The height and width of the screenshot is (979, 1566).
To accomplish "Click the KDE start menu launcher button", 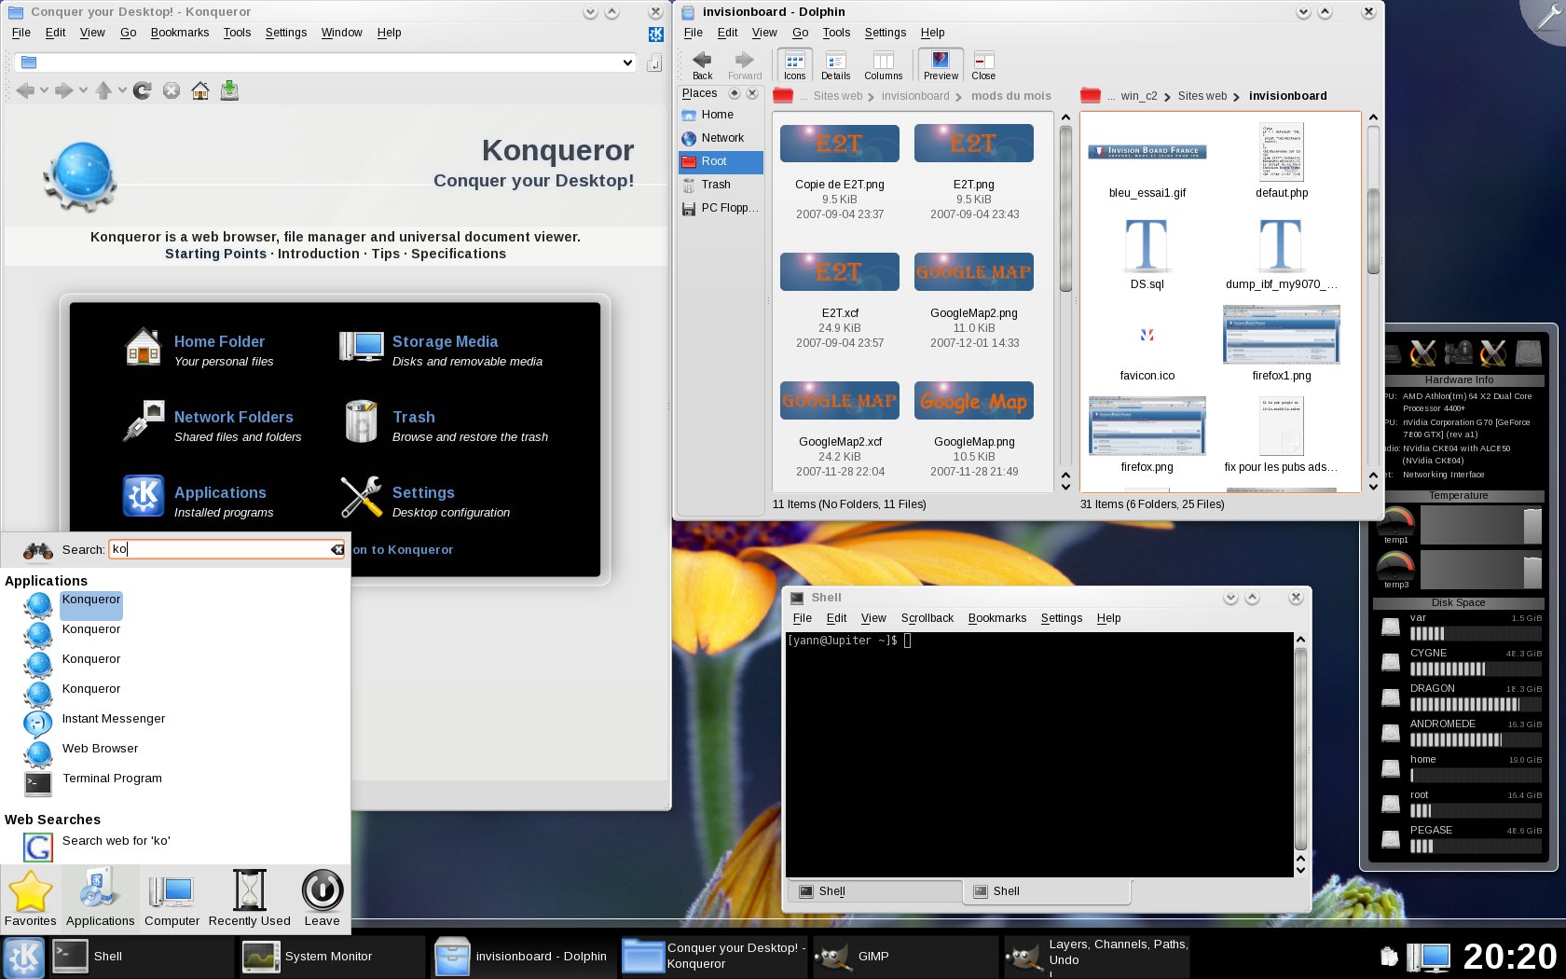I will point(23,957).
